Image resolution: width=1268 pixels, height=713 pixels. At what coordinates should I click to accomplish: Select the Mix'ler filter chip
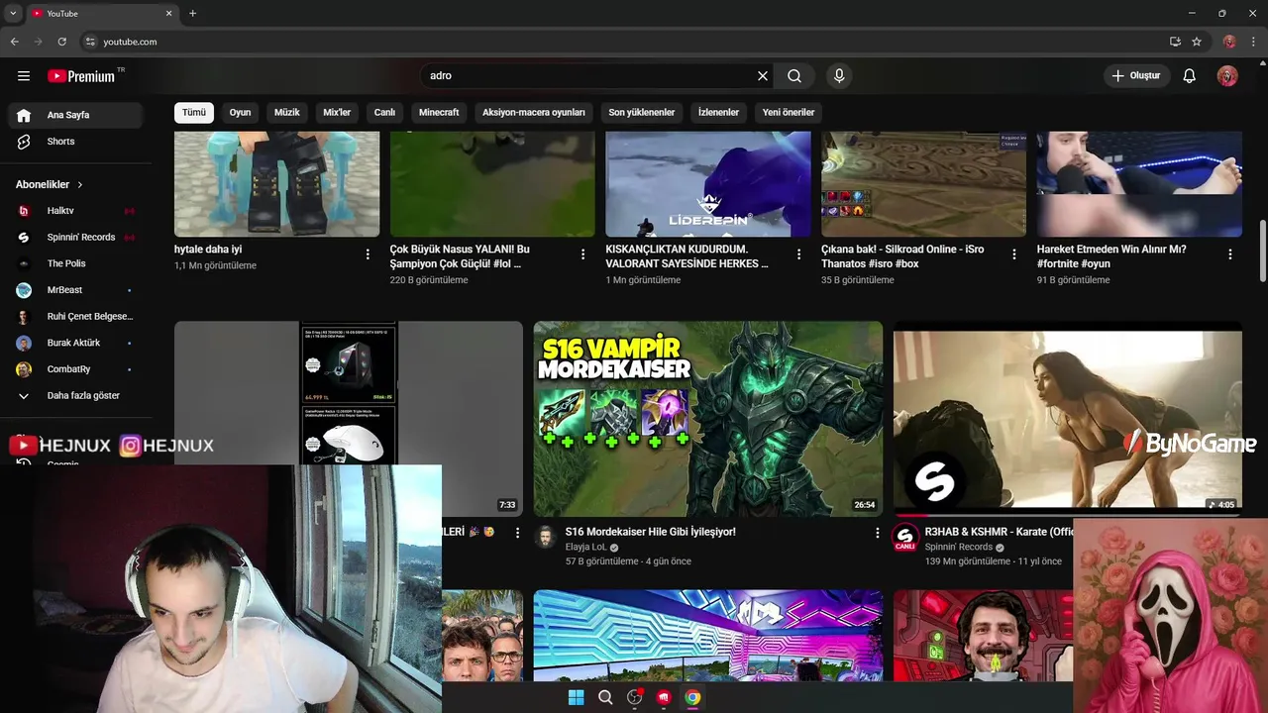pyautogui.click(x=337, y=112)
